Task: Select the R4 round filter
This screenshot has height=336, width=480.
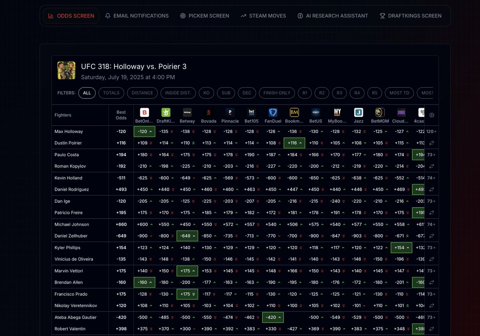Action: 357,93
